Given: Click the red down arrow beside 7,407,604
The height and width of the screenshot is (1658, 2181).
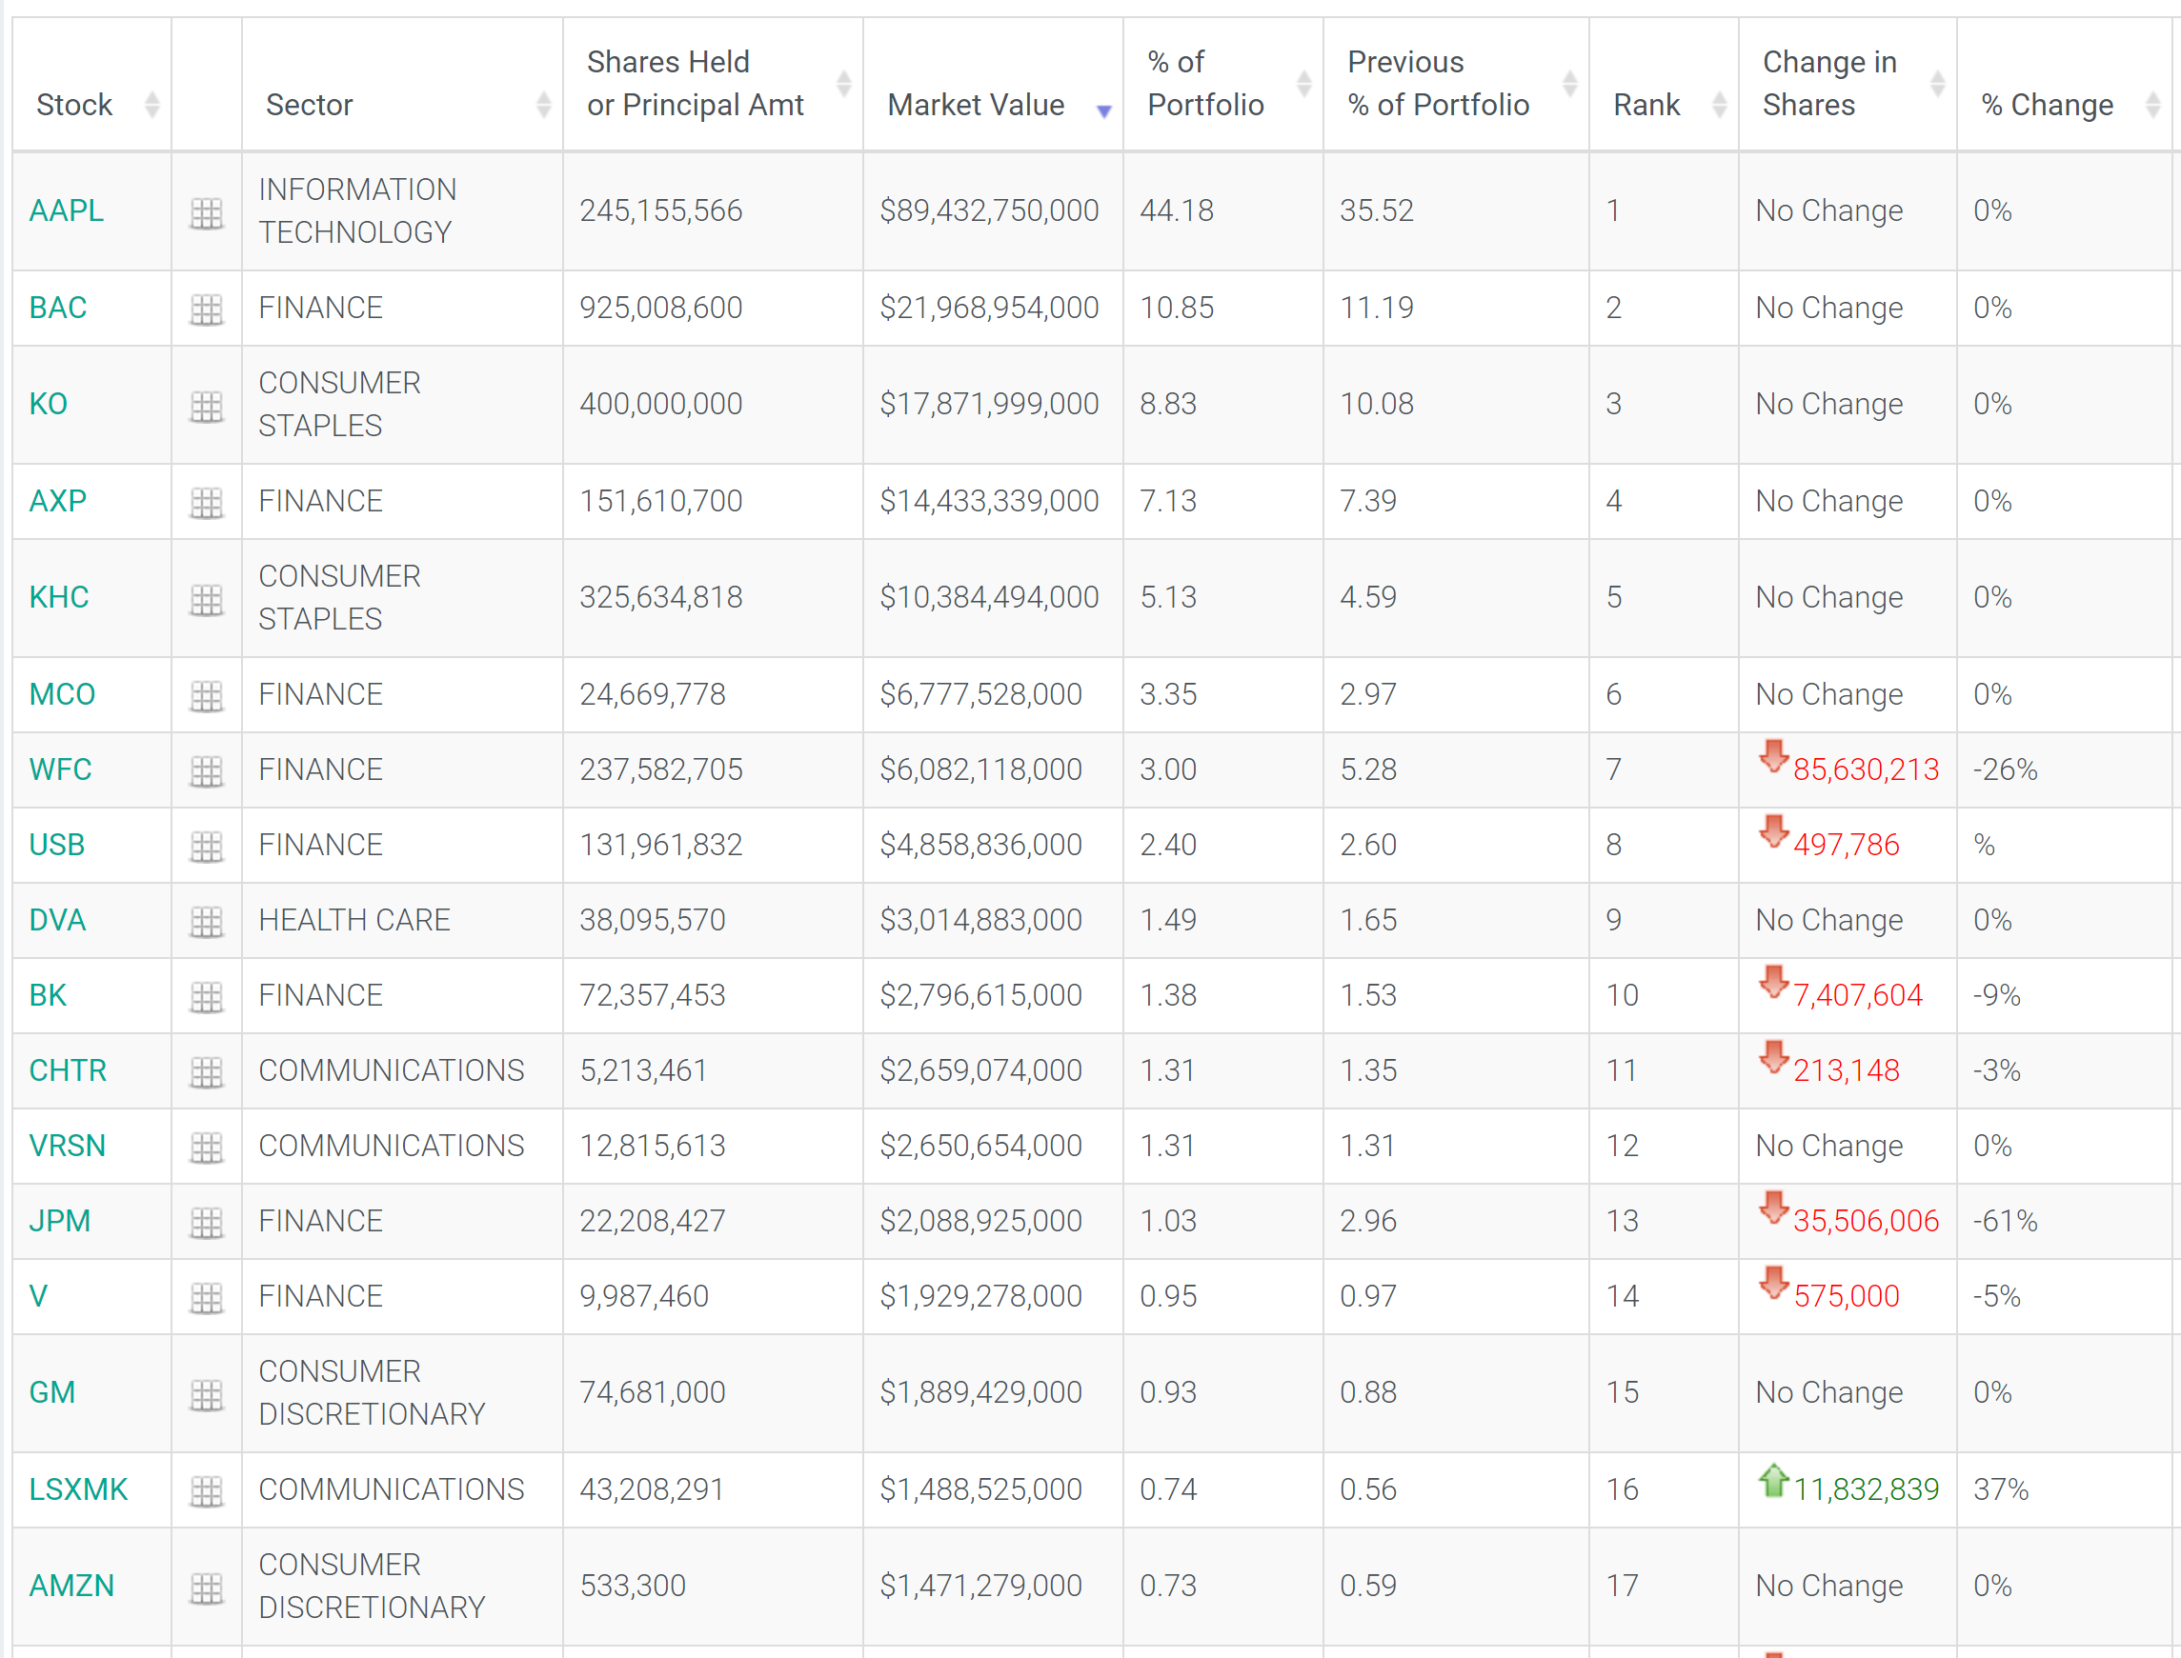Looking at the screenshot, I should (x=1774, y=983).
